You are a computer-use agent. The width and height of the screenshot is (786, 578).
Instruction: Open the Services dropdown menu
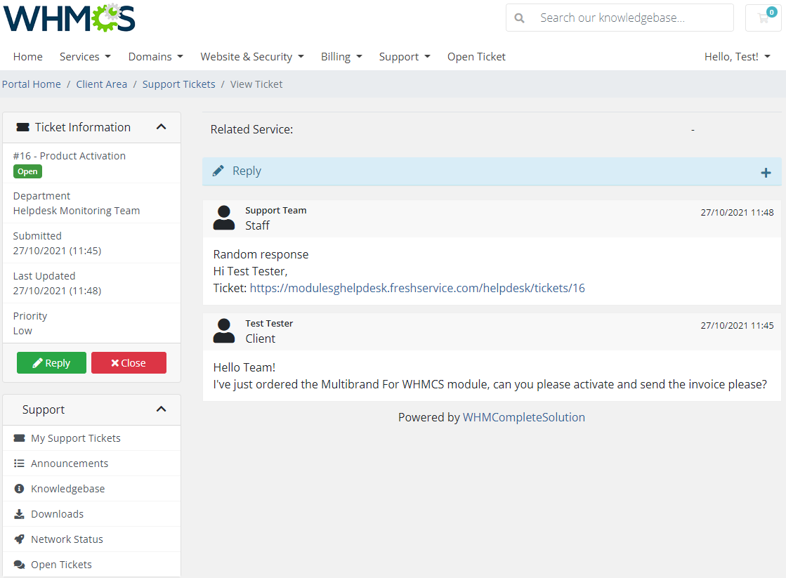click(85, 57)
